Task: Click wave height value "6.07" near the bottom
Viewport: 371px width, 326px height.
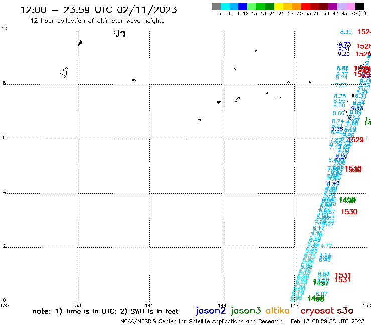Action: (x=322, y=294)
